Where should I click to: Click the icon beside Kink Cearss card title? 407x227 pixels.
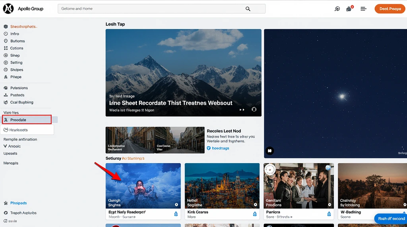click(255, 214)
